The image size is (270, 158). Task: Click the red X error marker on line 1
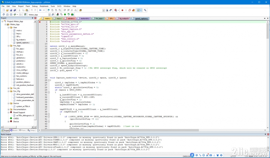click(40, 22)
